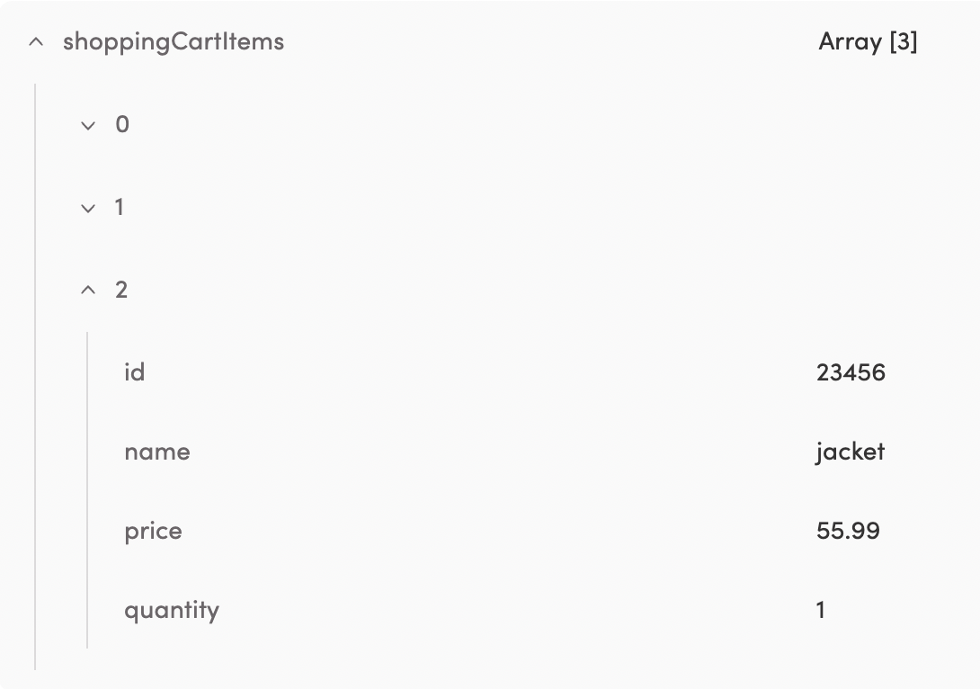This screenshot has height=689, width=980.
Task: Click the [3] item count badge
Action: [904, 41]
